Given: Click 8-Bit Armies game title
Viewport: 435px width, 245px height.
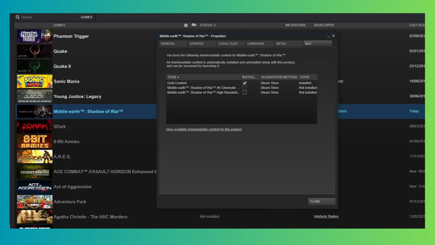Looking at the screenshot, I should click(x=66, y=142).
